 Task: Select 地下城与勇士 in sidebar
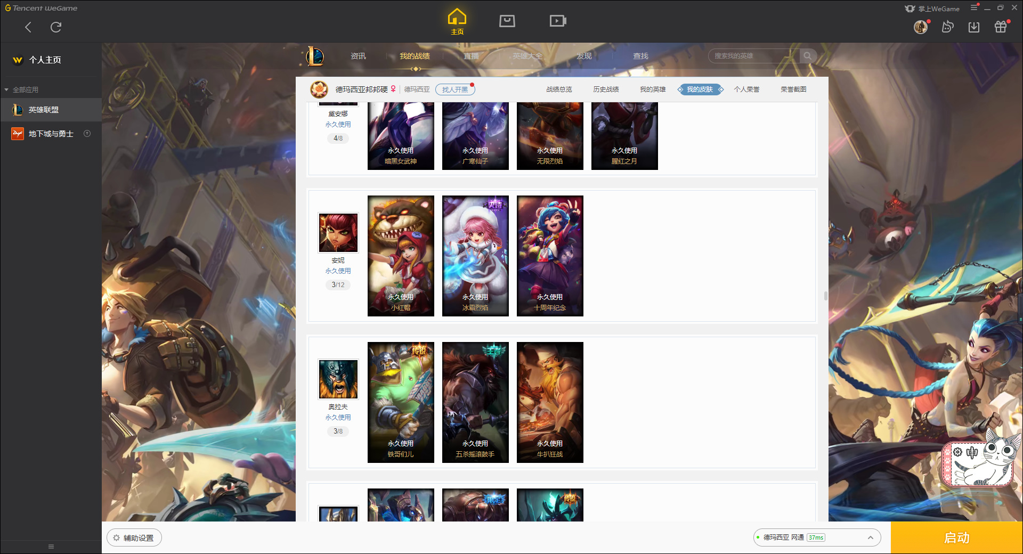pos(51,134)
